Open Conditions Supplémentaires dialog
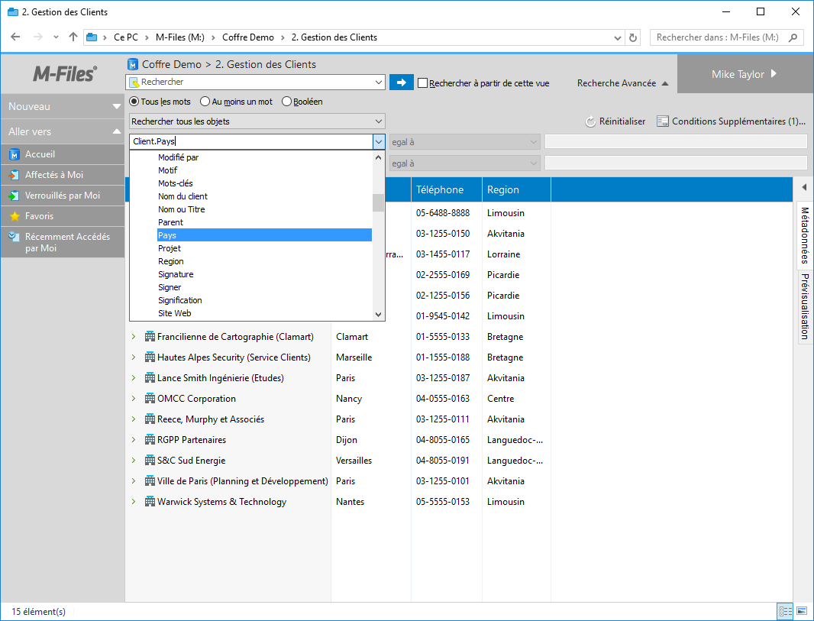 click(731, 121)
